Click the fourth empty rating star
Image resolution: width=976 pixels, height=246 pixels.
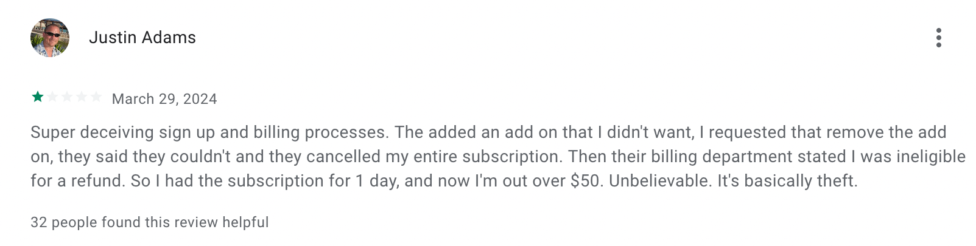coord(82,97)
